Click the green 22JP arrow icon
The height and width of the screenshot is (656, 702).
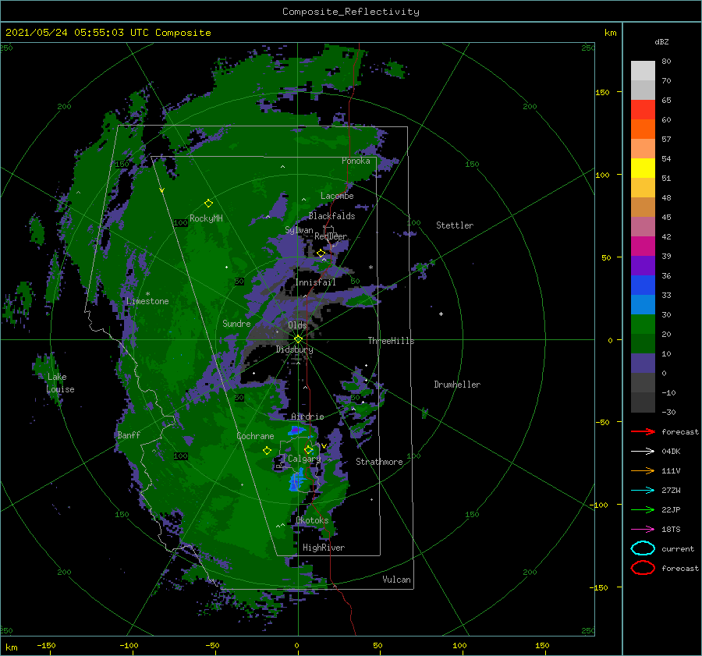[x=643, y=509]
